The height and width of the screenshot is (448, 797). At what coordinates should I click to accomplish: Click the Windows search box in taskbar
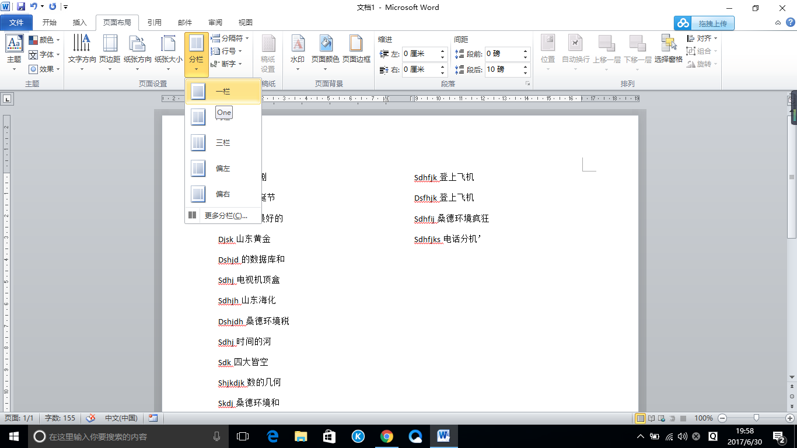click(127, 436)
